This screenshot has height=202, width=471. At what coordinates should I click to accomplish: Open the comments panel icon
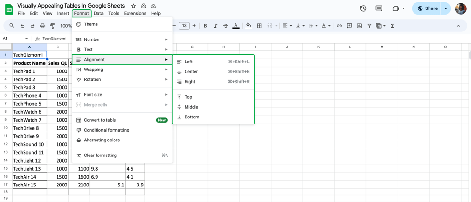click(379, 8)
